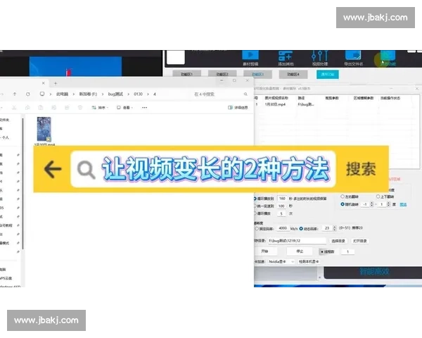This screenshot has width=422, height=338.
Task: Open the 查看 view dropdown
Action: point(125,108)
